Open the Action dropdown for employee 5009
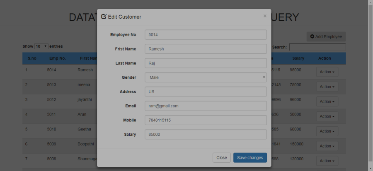This screenshot has height=171, width=373. click(327, 146)
